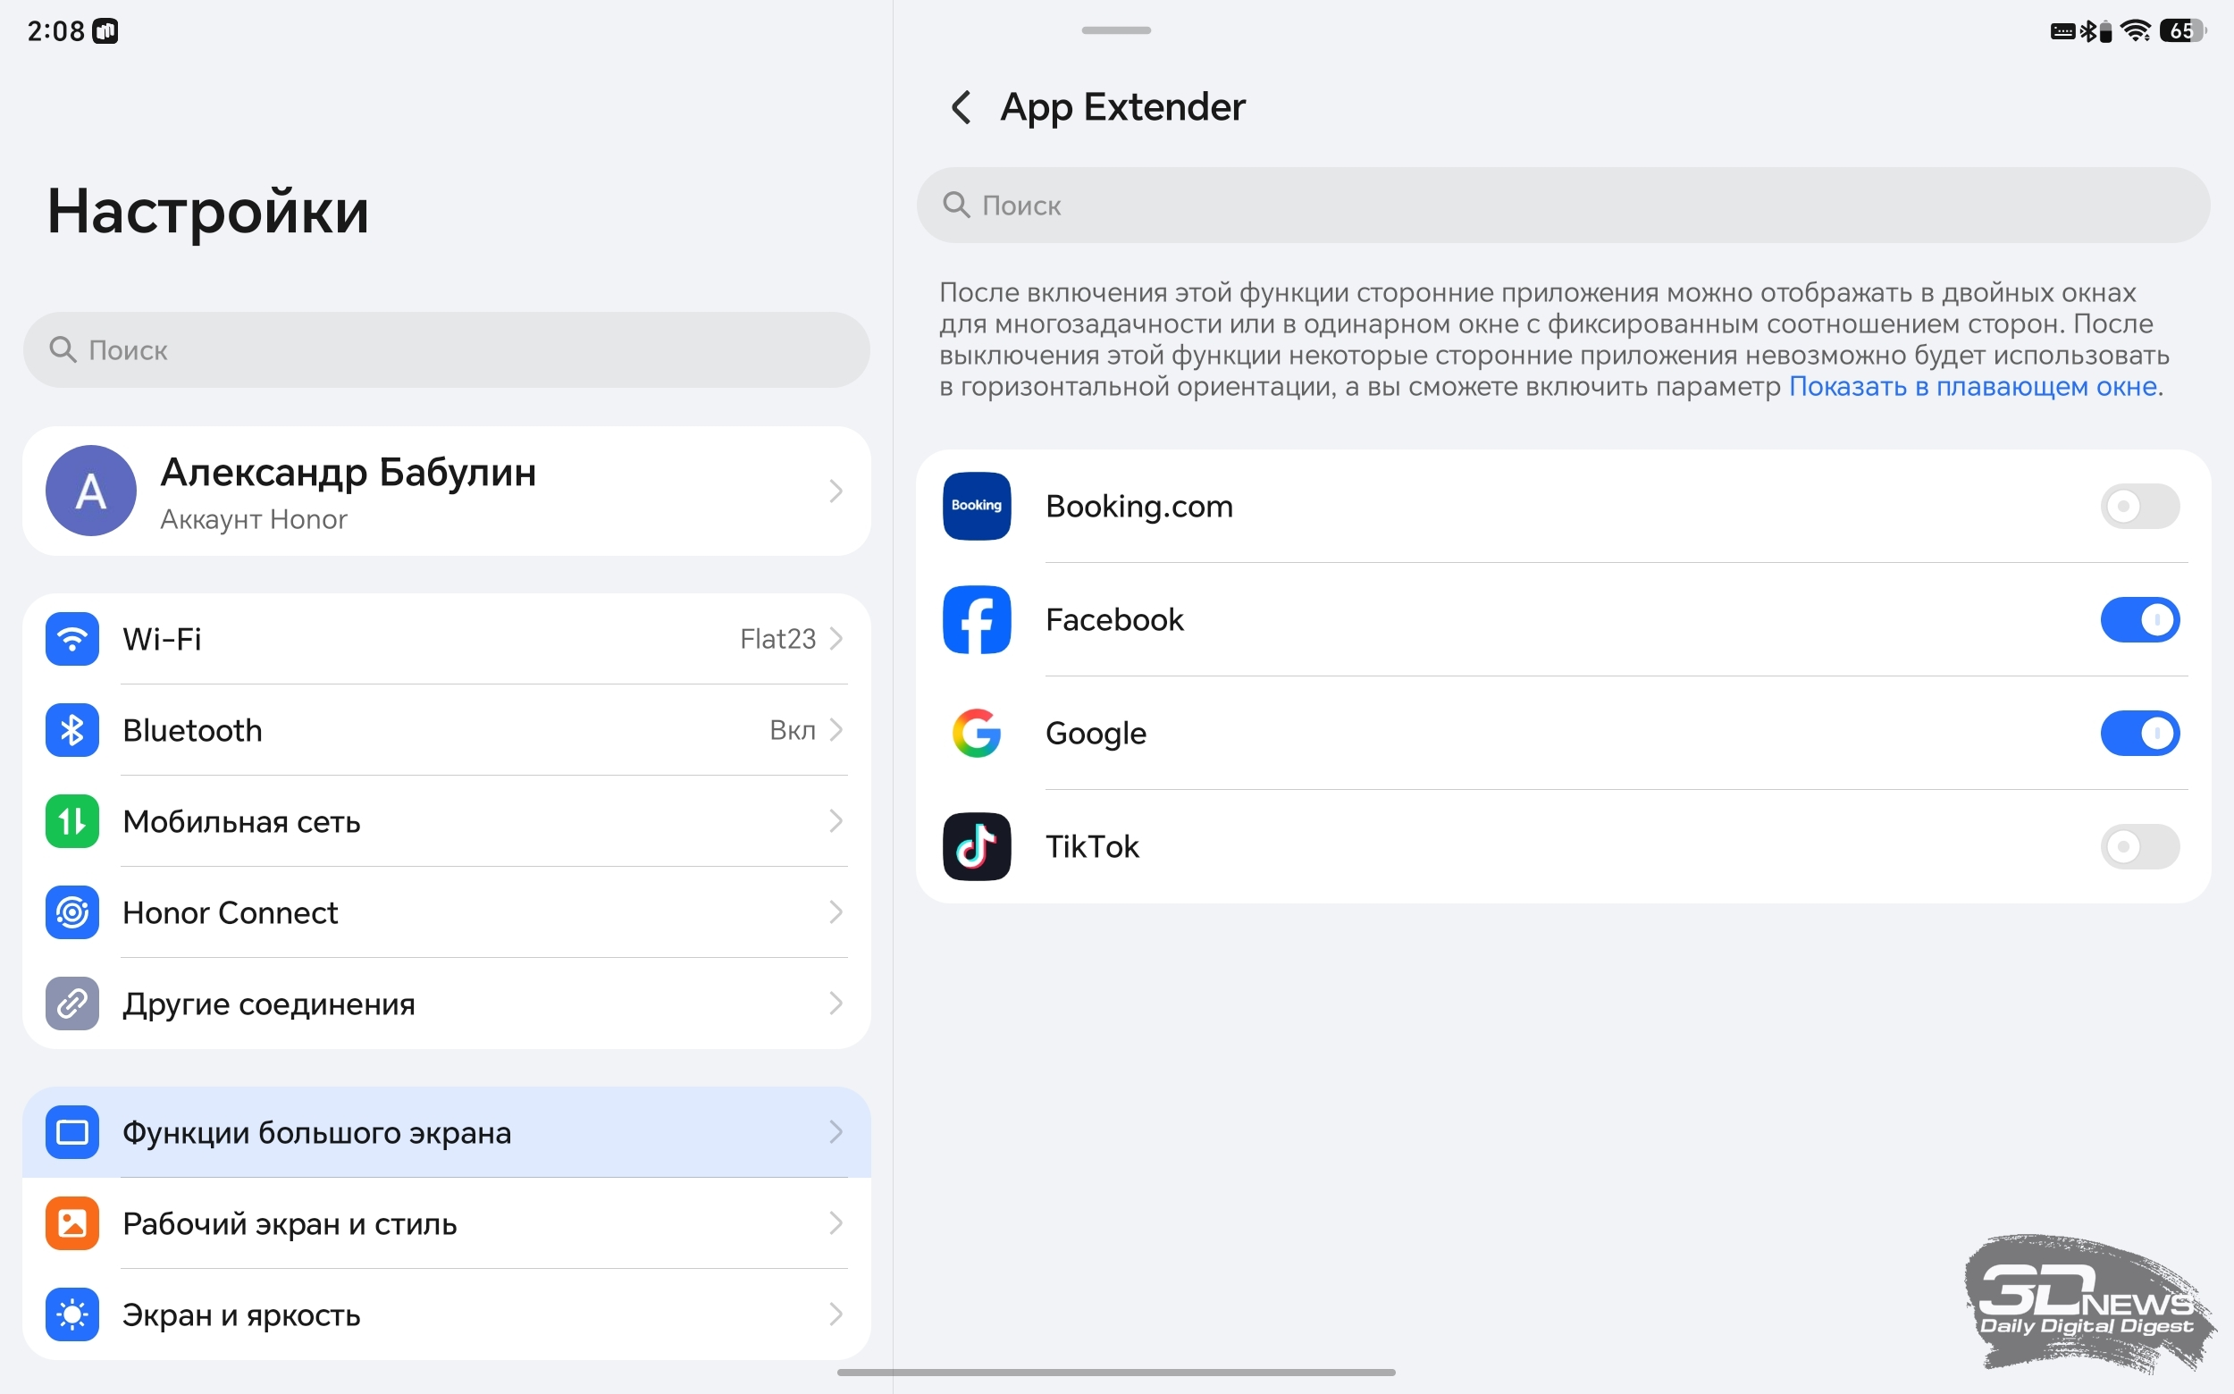The image size is (2234, 1394).
Task: Disable App Extender for Facebook
Action: point(2139,619)
